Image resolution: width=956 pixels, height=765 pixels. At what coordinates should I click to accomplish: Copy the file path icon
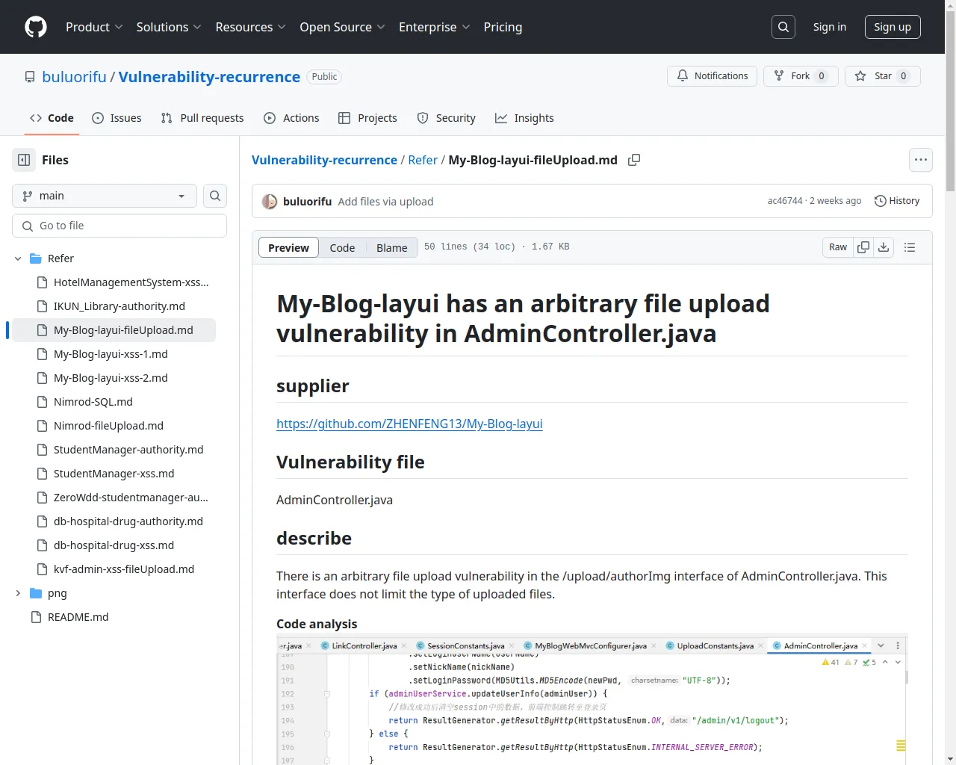coord(634,160)
